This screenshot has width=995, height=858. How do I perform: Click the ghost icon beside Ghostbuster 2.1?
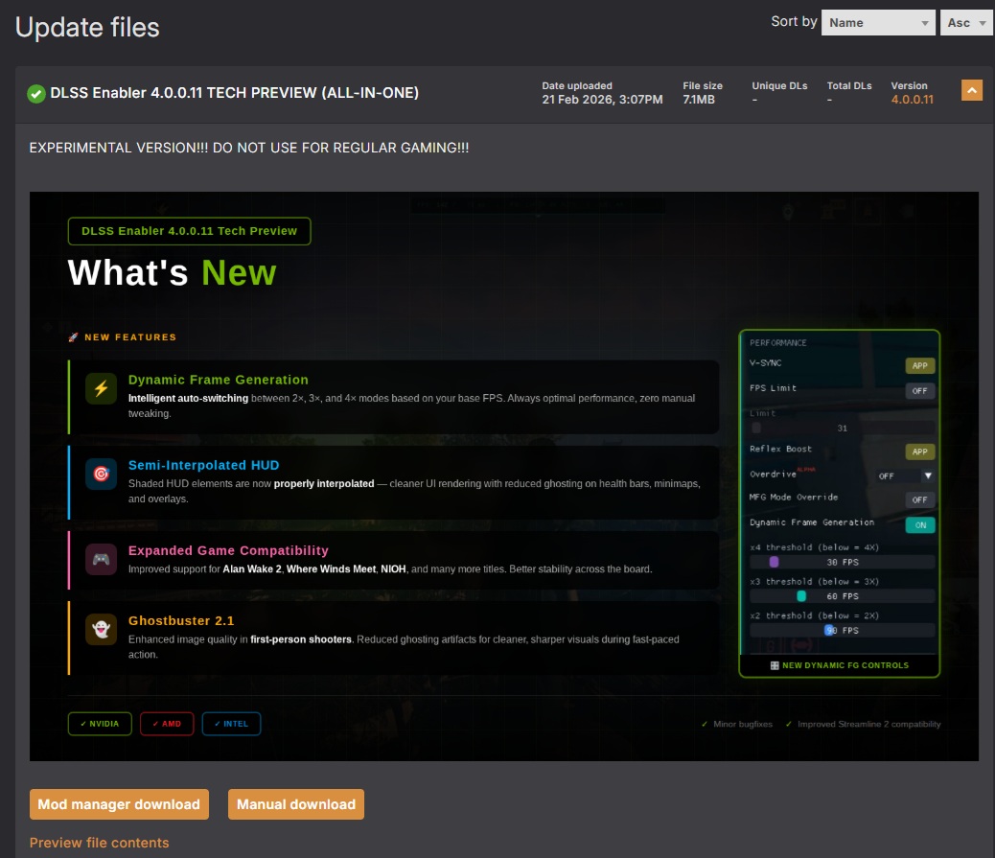pos(101,629)
